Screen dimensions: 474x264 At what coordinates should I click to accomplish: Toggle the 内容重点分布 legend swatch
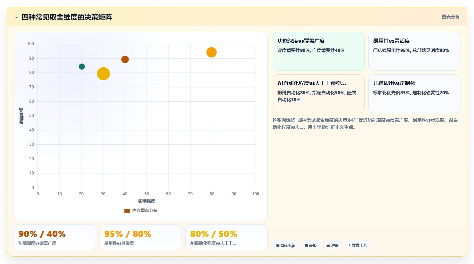(127, 211)
